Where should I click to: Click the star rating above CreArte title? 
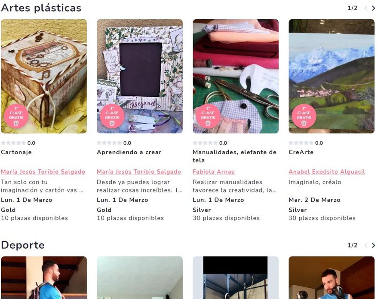[x=301, y=143]
